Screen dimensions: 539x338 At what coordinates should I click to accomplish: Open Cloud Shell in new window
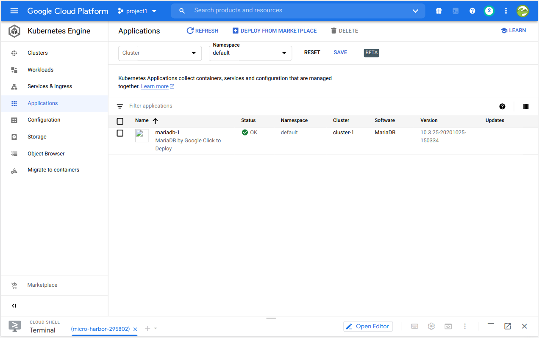(507, 326)
